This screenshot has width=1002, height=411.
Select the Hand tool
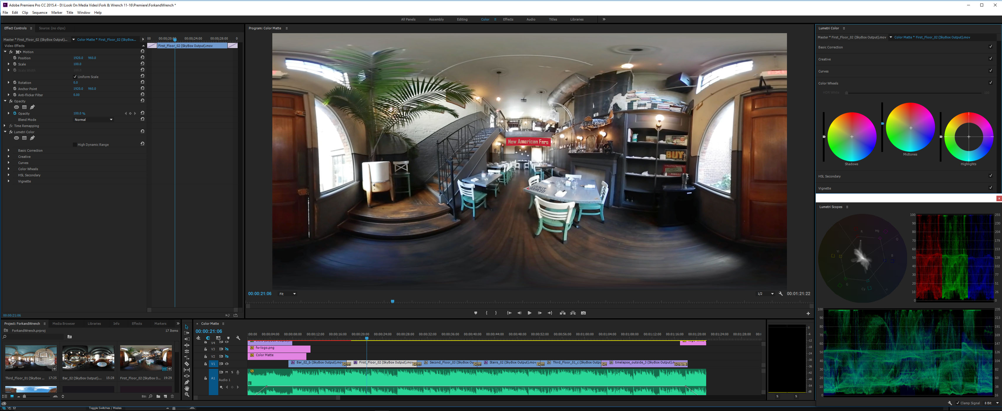pos(187,388)
